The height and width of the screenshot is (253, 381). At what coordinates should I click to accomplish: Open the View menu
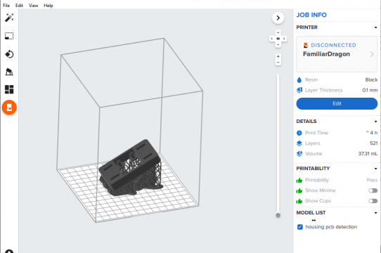(x=34, y=6)
